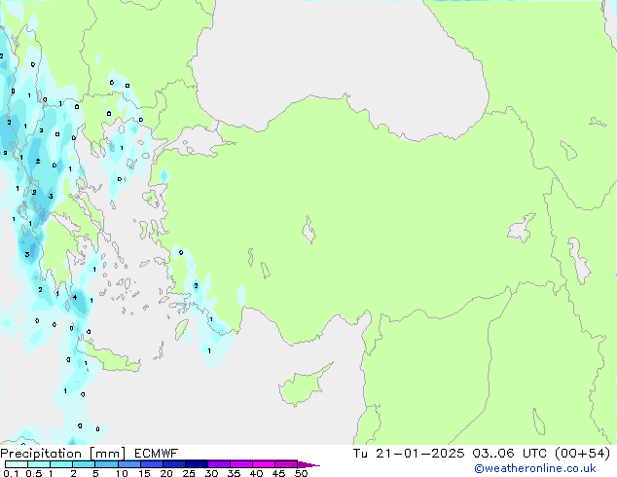
Task: Click the legend label '40'
Action: pyautogui.click(x=256, y=473)
